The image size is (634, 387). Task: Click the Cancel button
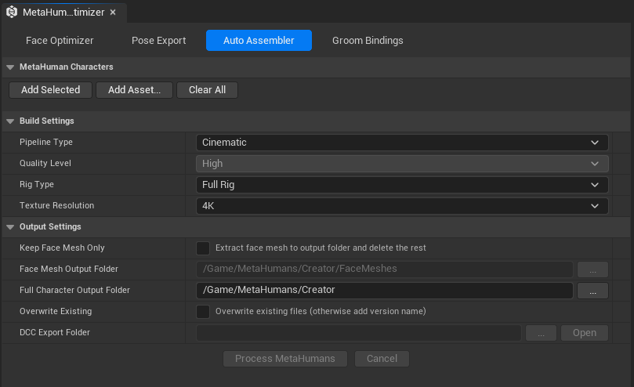pyautogui.click(x=382, y=359)
